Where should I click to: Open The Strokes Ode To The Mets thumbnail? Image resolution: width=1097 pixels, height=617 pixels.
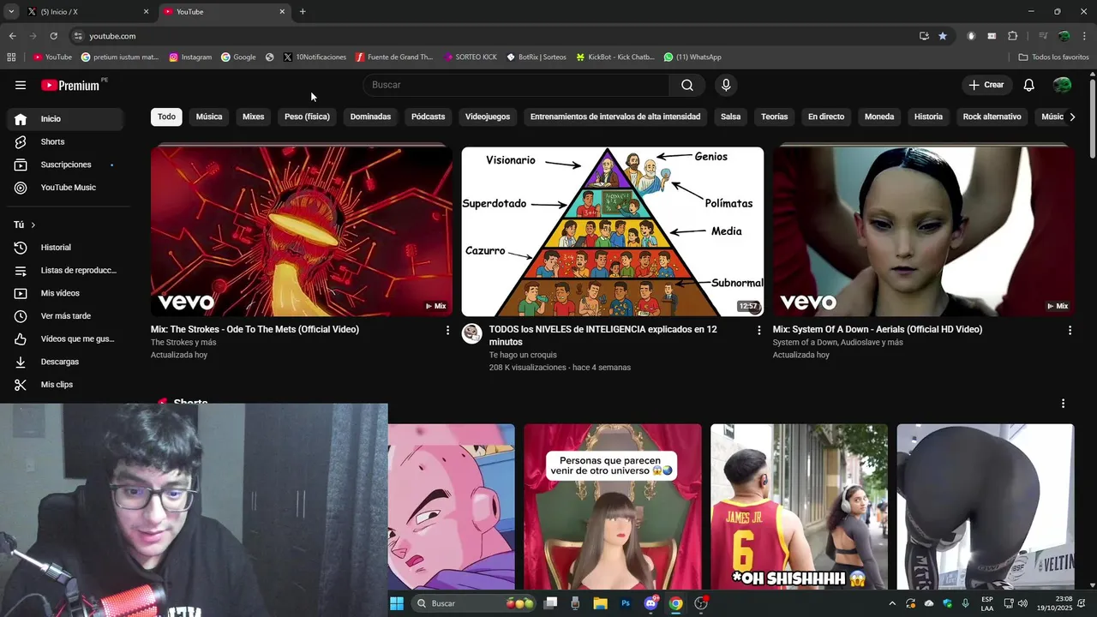point(302,231)
